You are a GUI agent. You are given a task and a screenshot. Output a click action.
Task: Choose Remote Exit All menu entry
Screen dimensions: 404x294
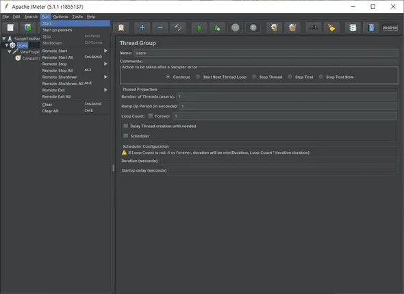(x=75, y=96)
